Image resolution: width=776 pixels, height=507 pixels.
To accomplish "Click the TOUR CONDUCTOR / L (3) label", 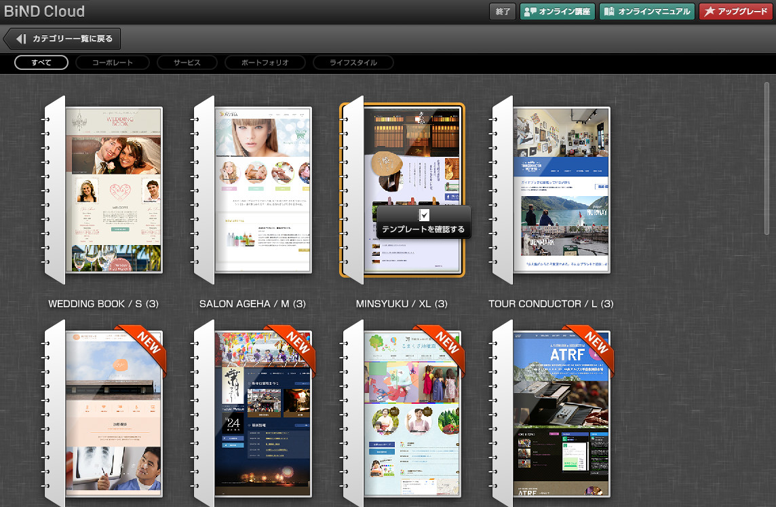I will 551,304.
